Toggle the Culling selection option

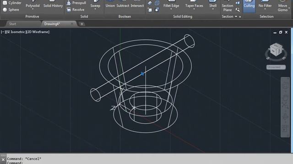coord(249,6)
